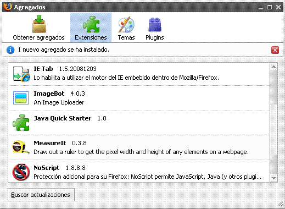This screenshot has width=285, height=209.
Task: Select the MeasureIt extension name
Action: coord(50,143)
